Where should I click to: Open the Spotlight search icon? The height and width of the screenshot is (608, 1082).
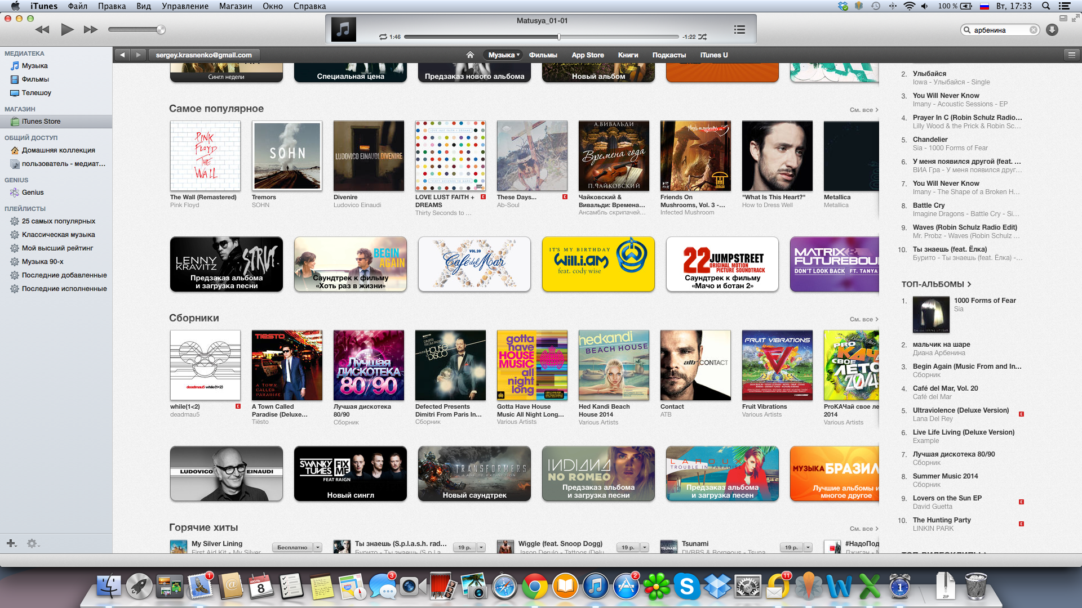tap(1045, 6)
